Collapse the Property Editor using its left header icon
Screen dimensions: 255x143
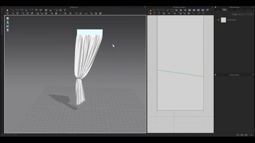click(x=216, y=75)
